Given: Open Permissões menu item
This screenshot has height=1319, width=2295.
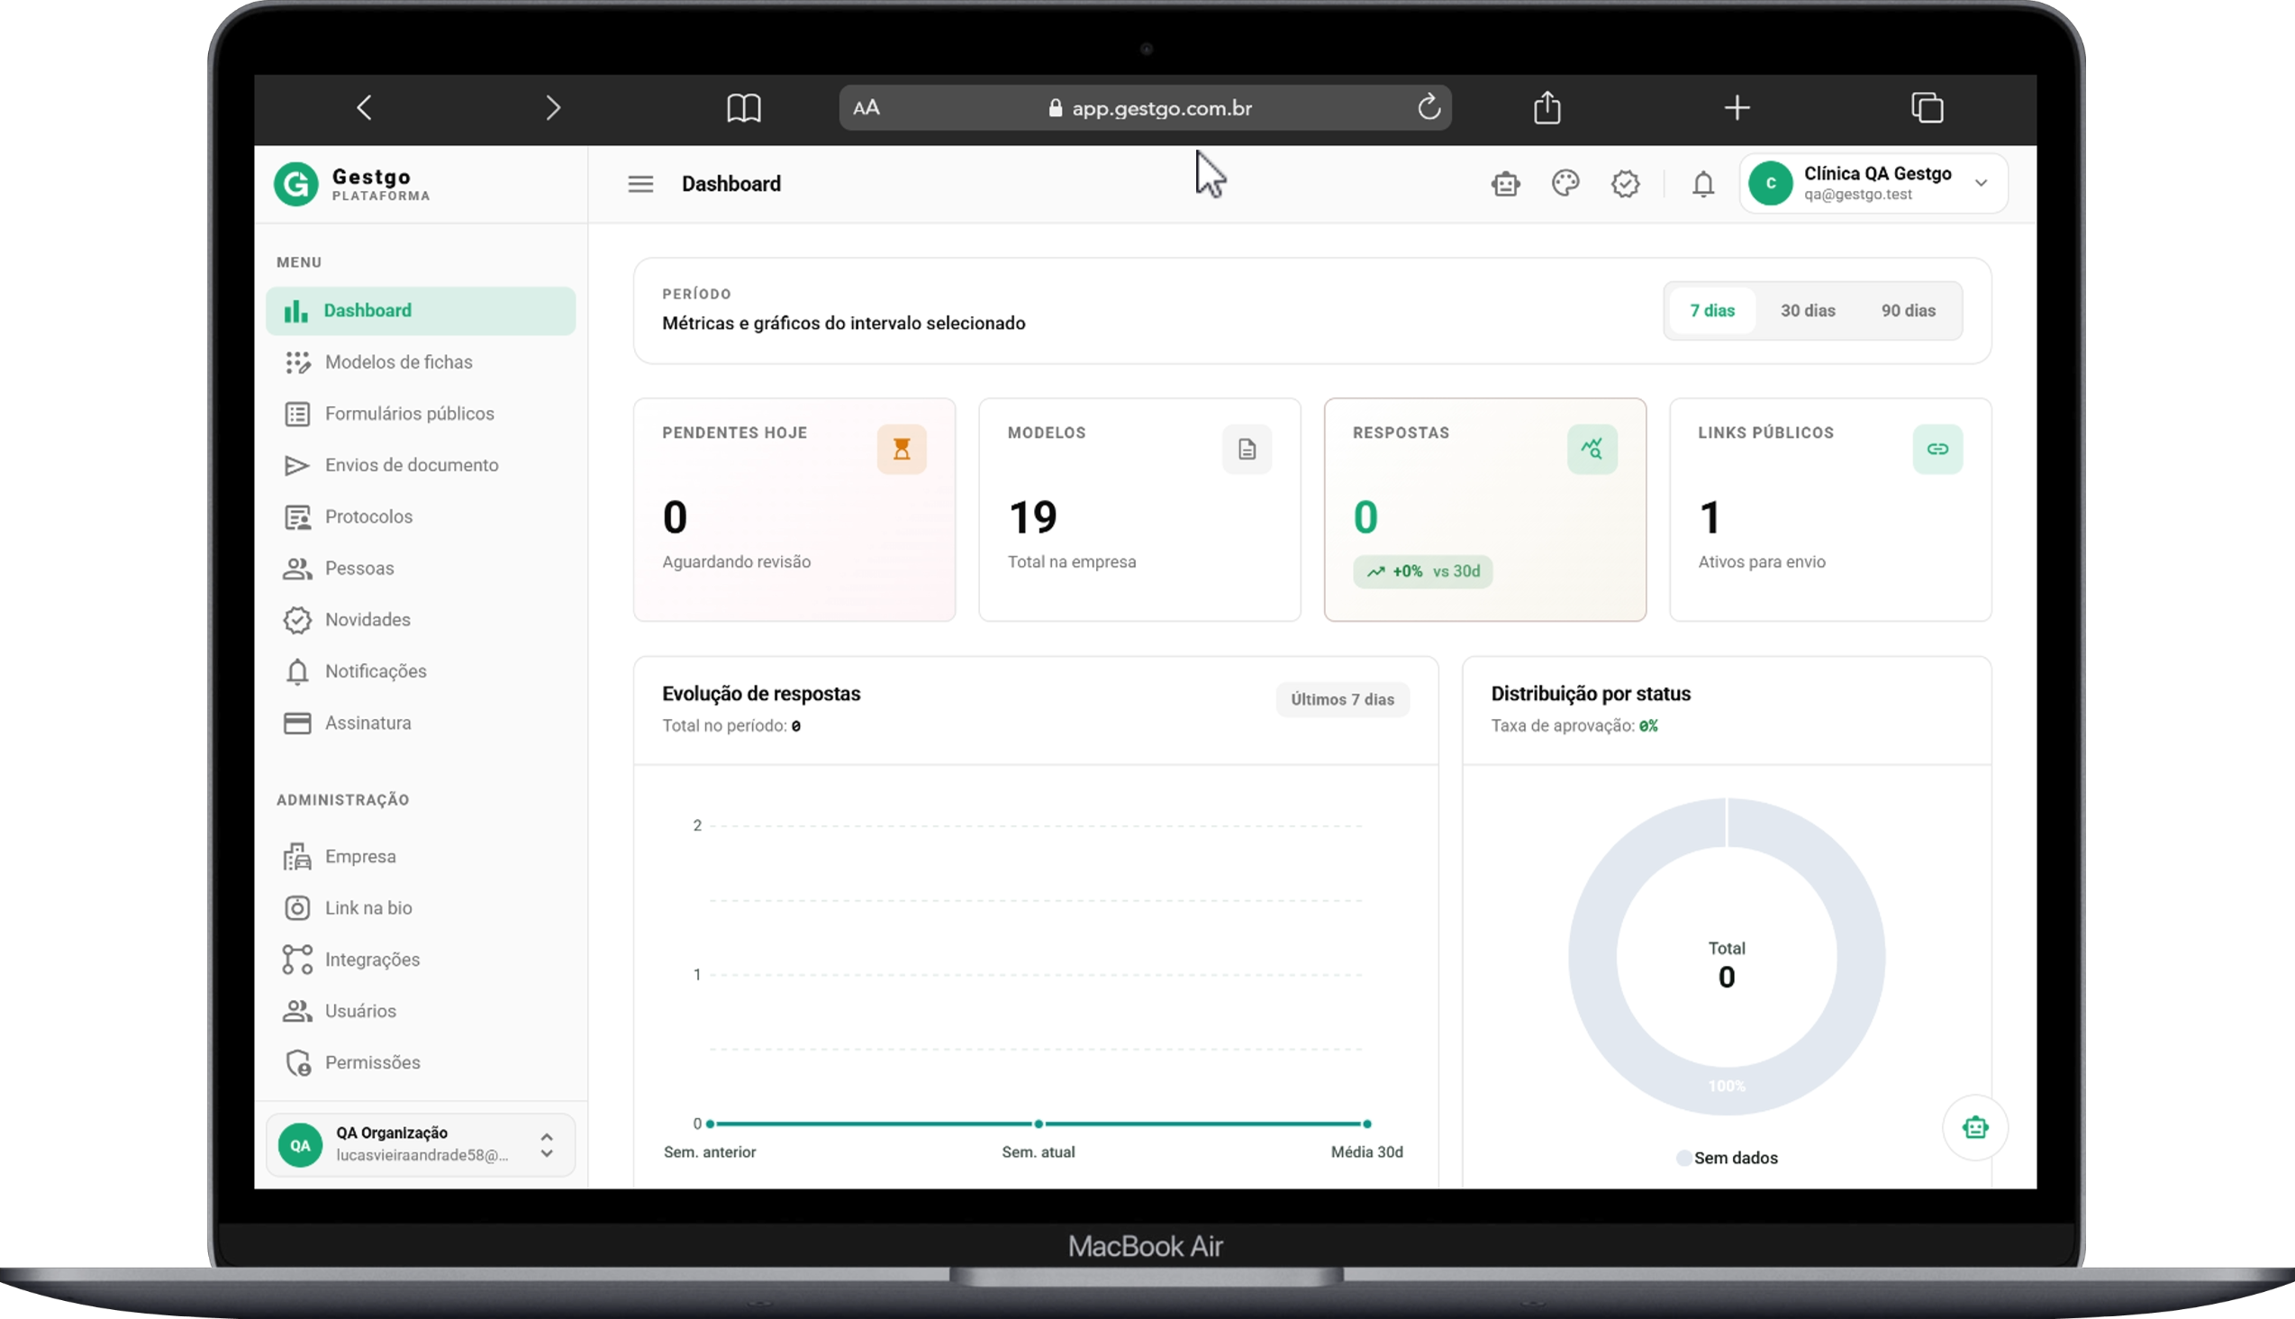Looking at the screenshot, I should click(x=421, y=1063).
